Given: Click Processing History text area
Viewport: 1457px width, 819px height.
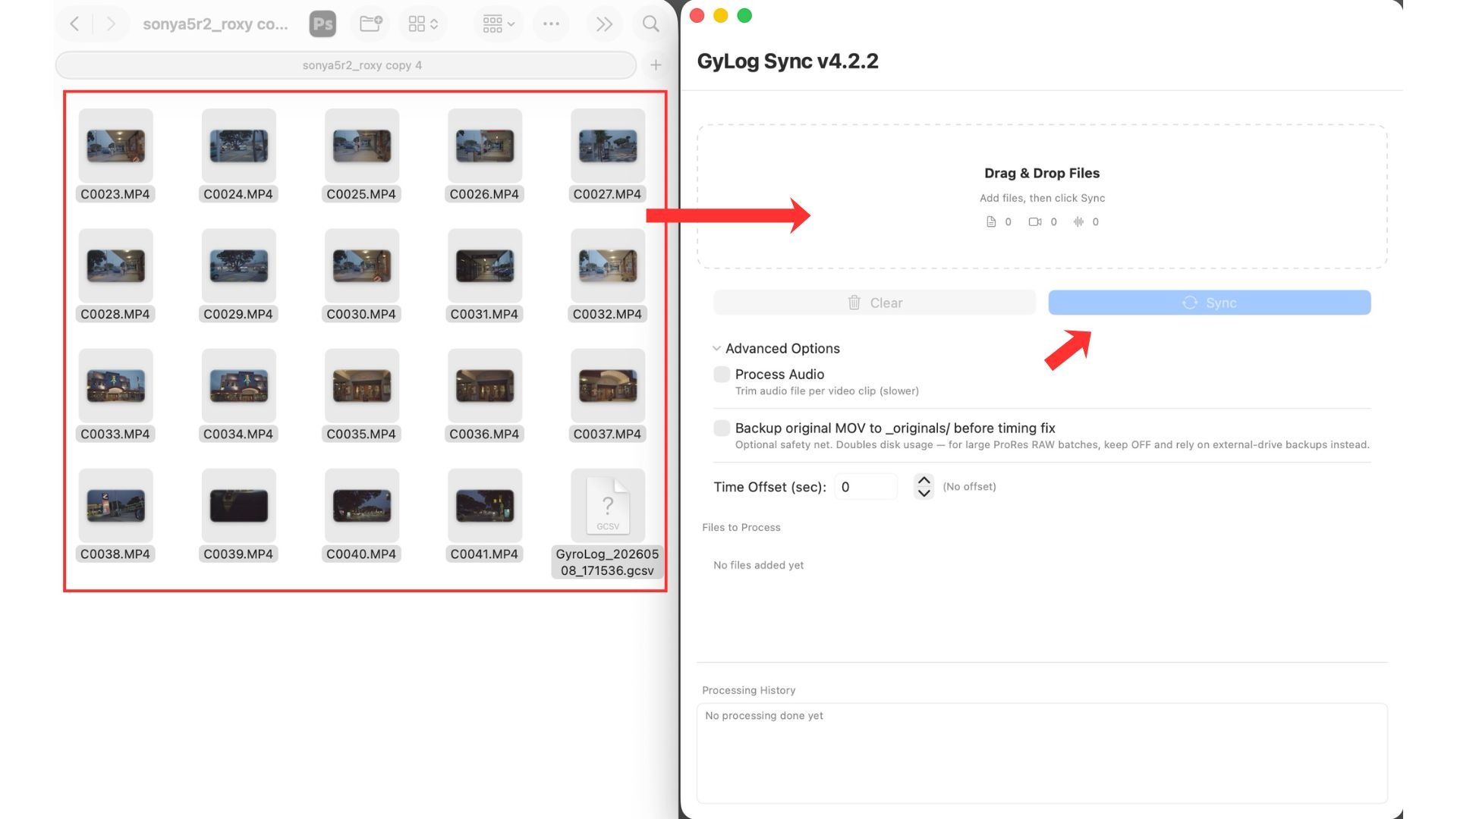Looking at the screenshot, I should click(x=1042, y=753).
